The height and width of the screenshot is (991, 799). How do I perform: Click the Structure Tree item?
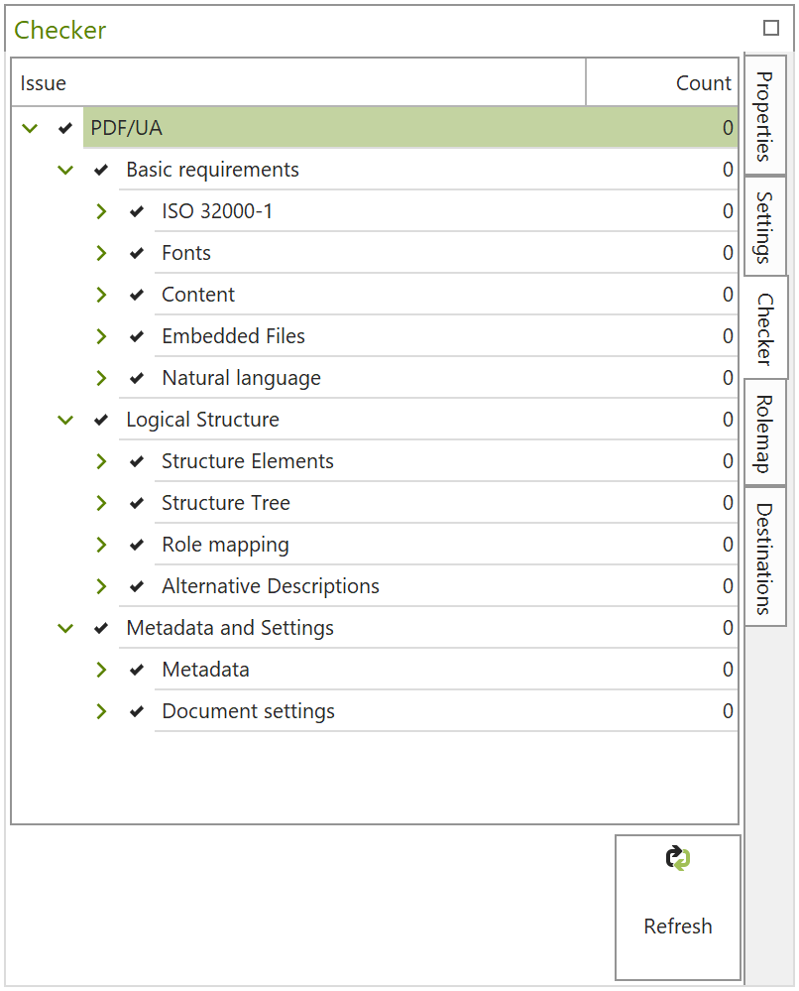[x=226, y=503]
